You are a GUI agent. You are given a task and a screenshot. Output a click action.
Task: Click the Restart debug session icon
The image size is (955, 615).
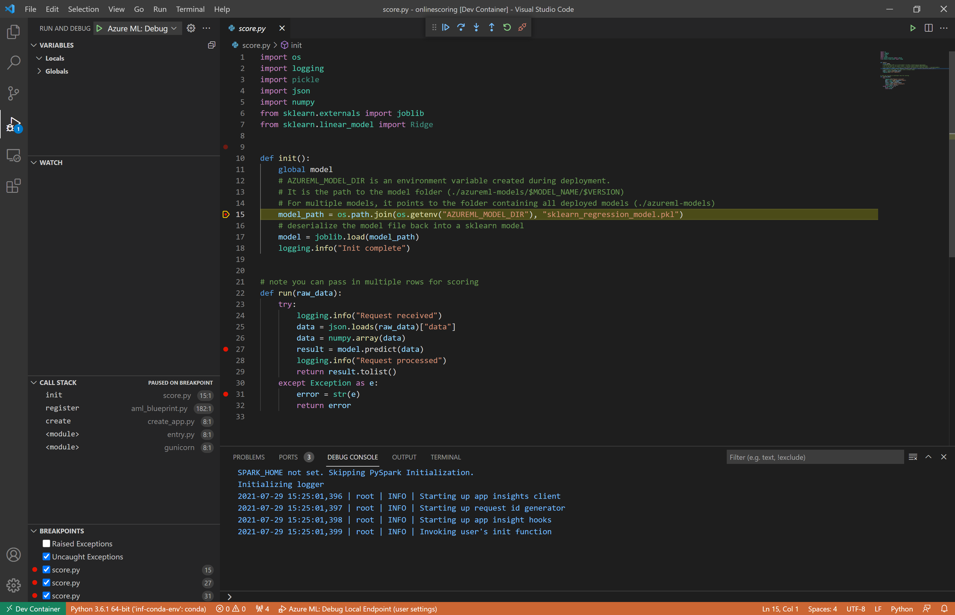point(507,27)
